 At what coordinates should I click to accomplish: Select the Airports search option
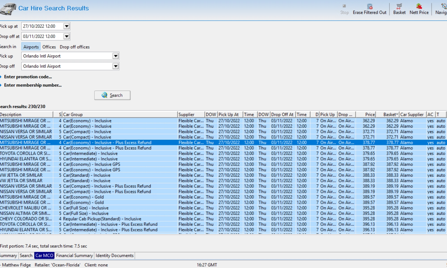tap(31, 47)
